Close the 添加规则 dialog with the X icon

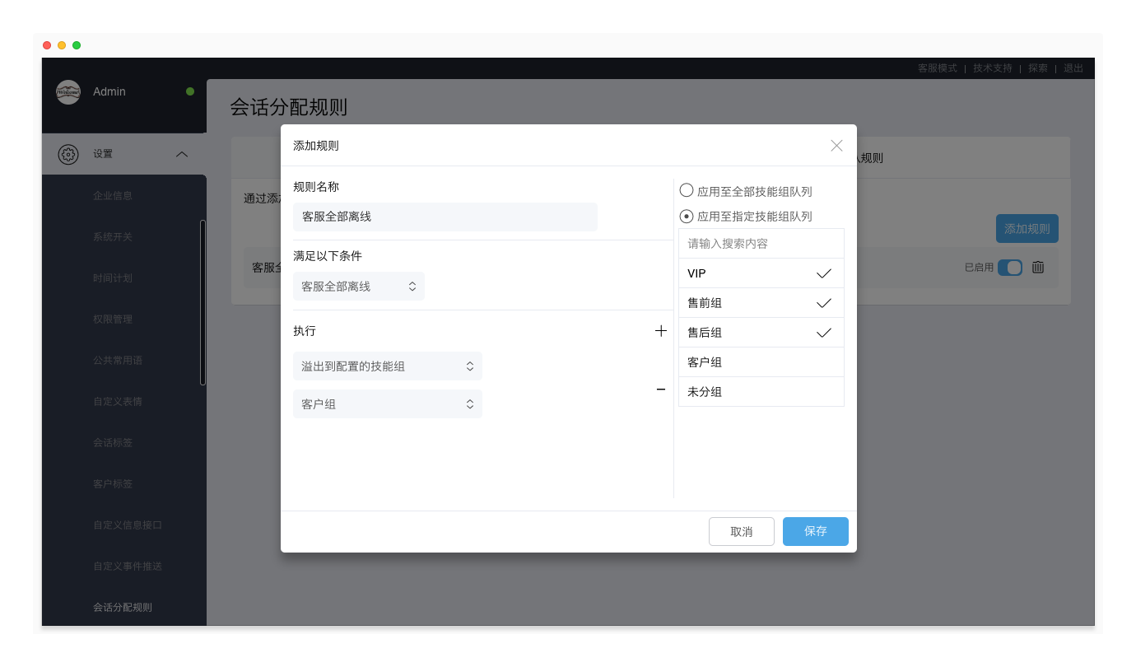coord(836,146)
